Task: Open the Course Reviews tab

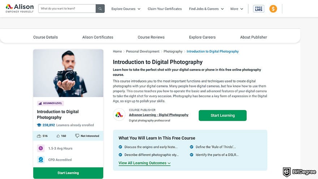Action: (x=151, y=37)
